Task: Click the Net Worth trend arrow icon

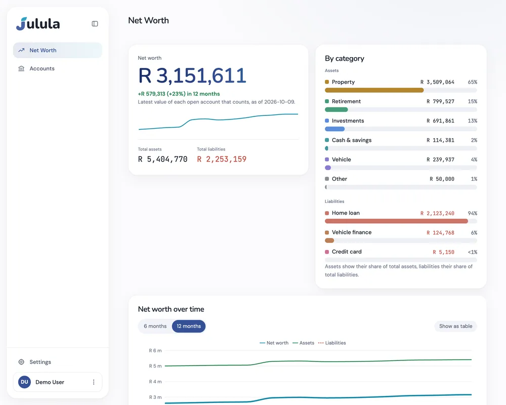Action: [21, 50]
